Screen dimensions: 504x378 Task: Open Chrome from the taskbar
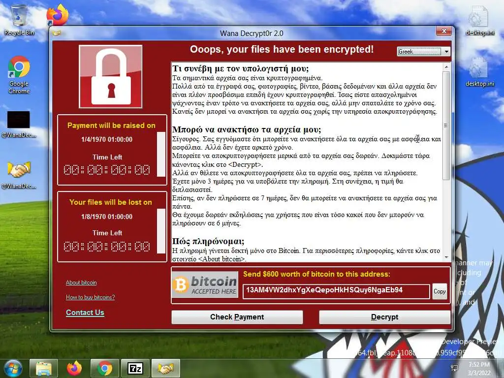[x=104, y=368]
